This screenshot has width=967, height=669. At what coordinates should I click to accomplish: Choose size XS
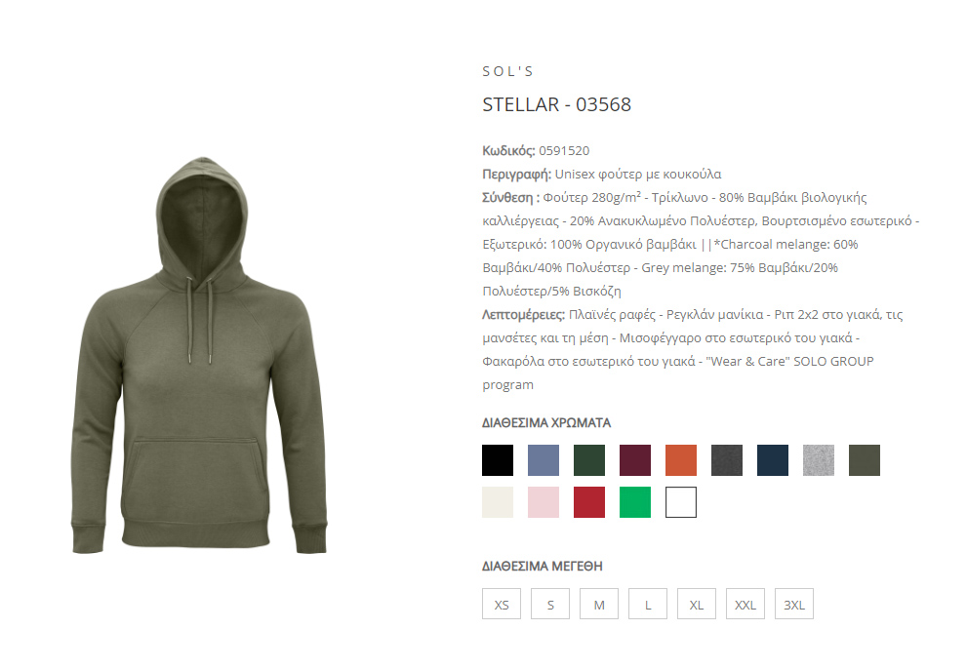(x=502, y=604)
